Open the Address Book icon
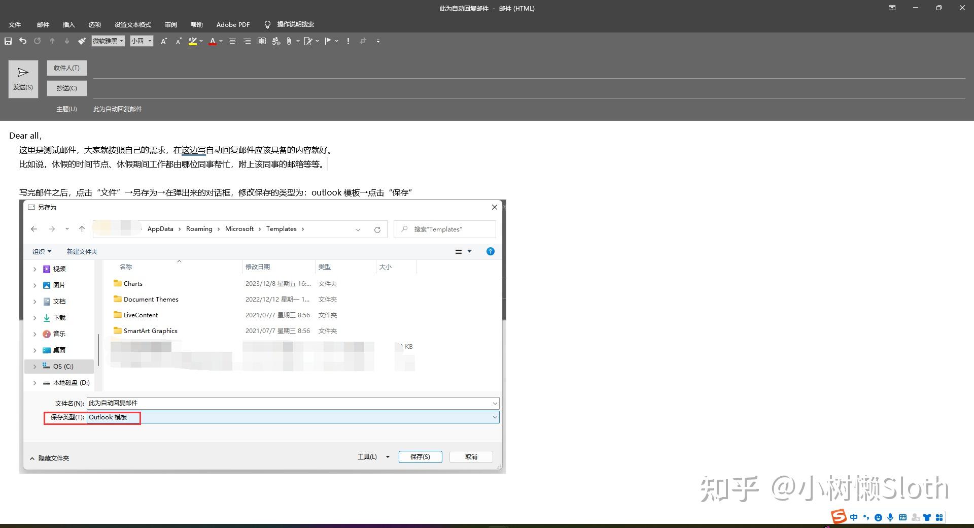 (262, 41)
